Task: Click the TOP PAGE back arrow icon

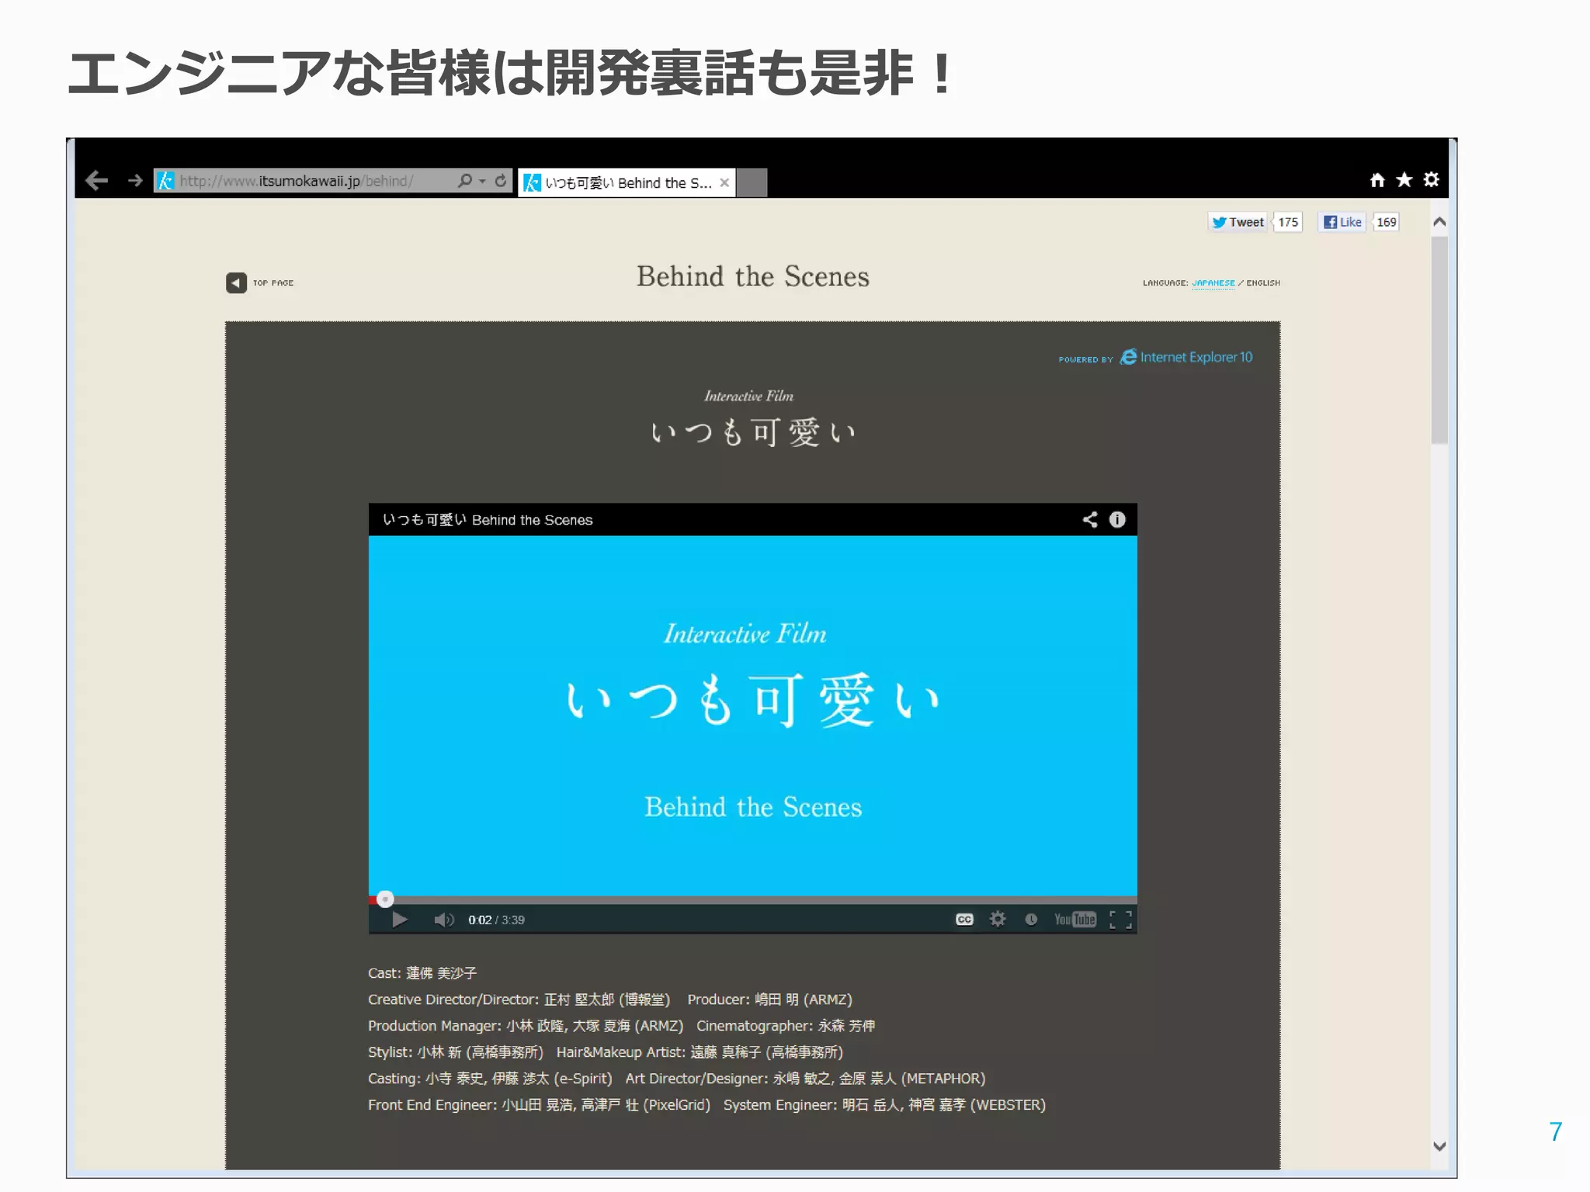Action: 236,283
